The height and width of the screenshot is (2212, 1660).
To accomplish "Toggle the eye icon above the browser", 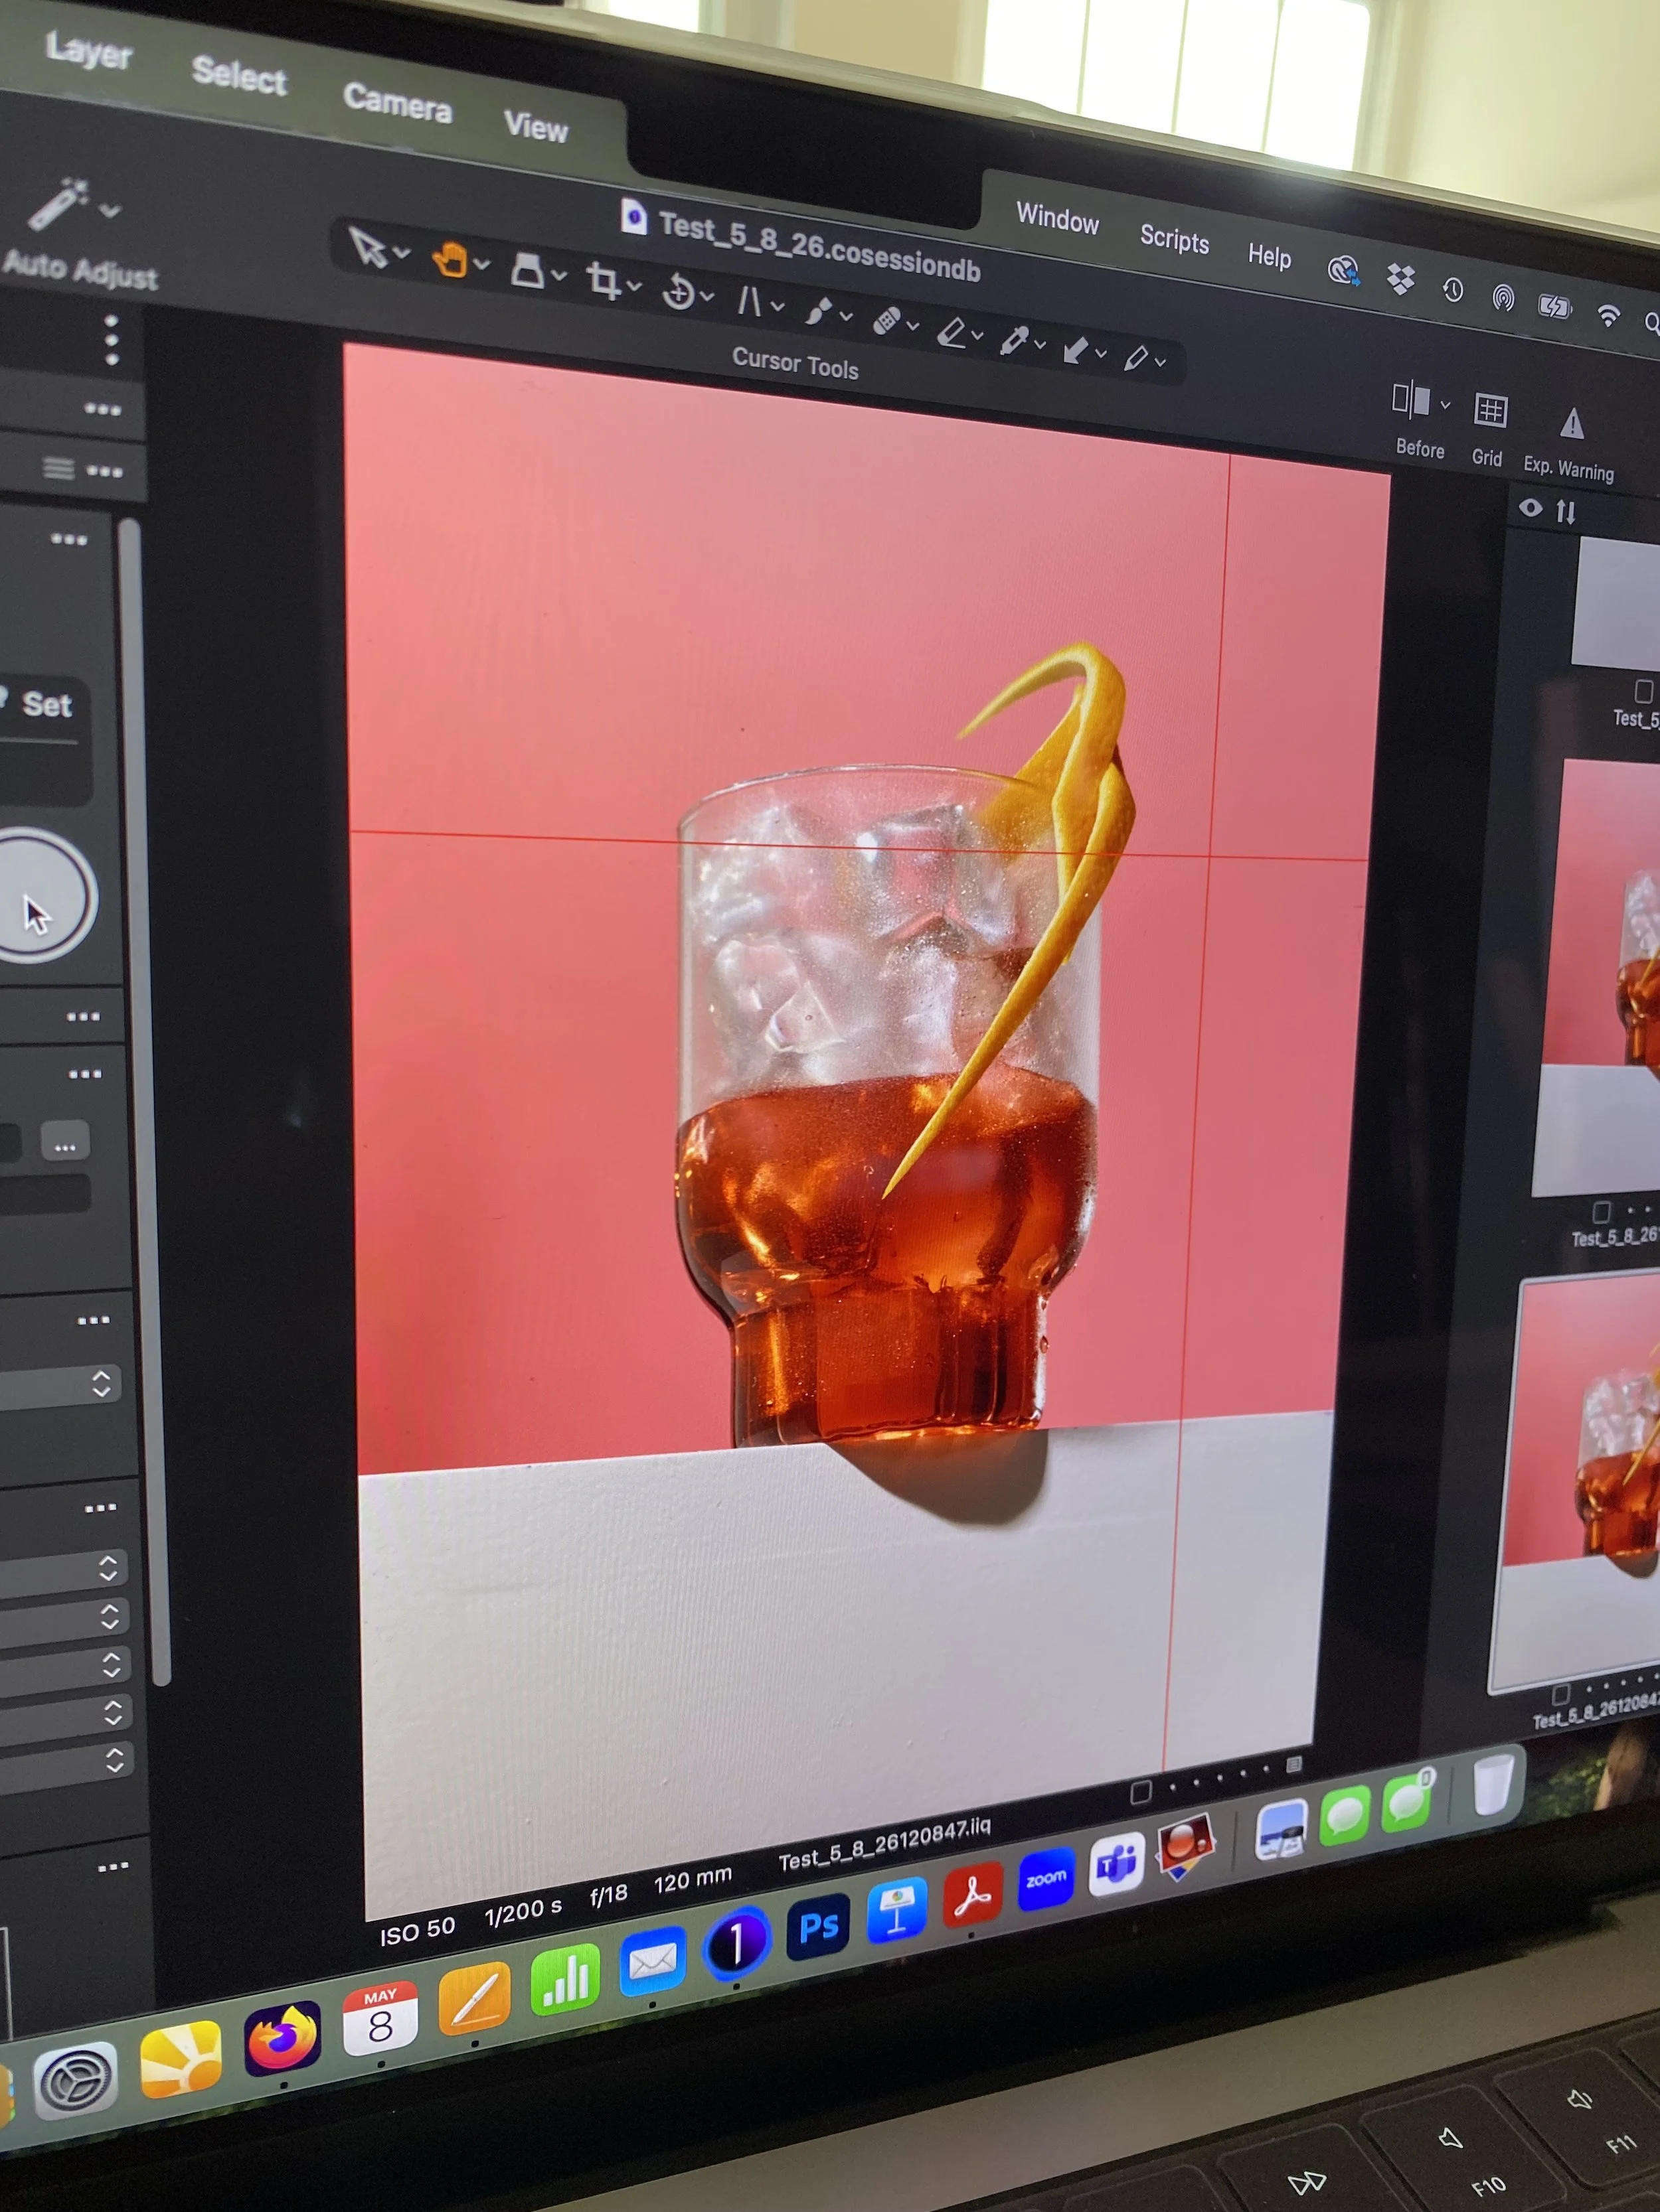I will pos(1531,508).
